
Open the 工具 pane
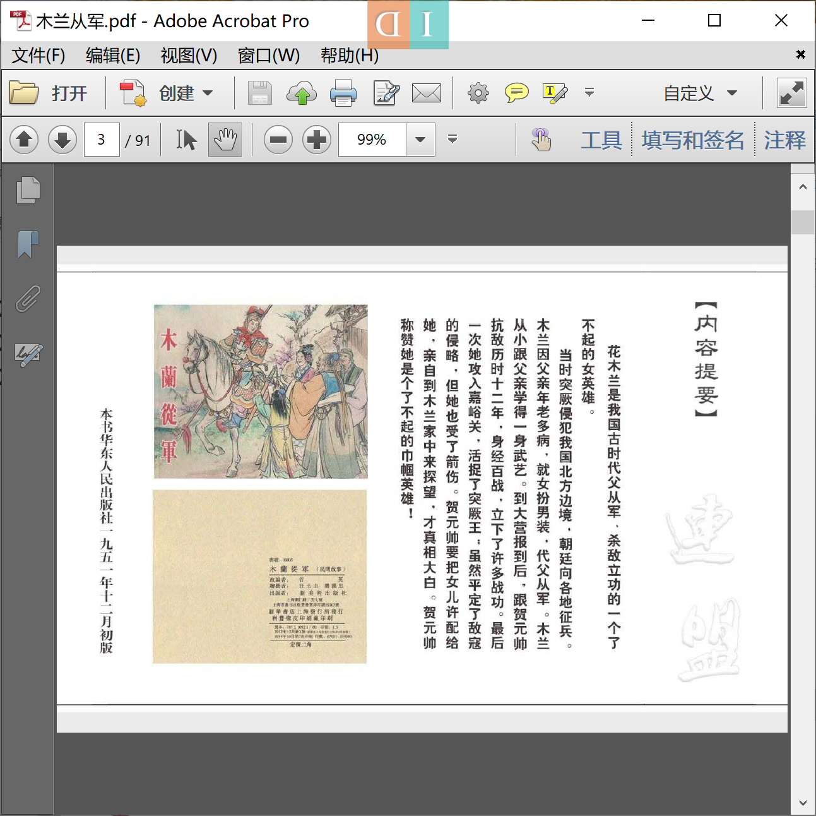click(x=601, y=140)
